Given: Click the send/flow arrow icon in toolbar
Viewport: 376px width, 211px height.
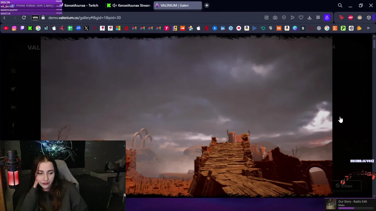Looking at the screenshot, I should coord(292,18).
